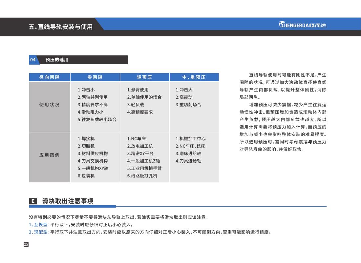The height and width of the screenshot is (263, 361).
Task: Choose the "轻预压" column header
Action: (x=144, y=77)
